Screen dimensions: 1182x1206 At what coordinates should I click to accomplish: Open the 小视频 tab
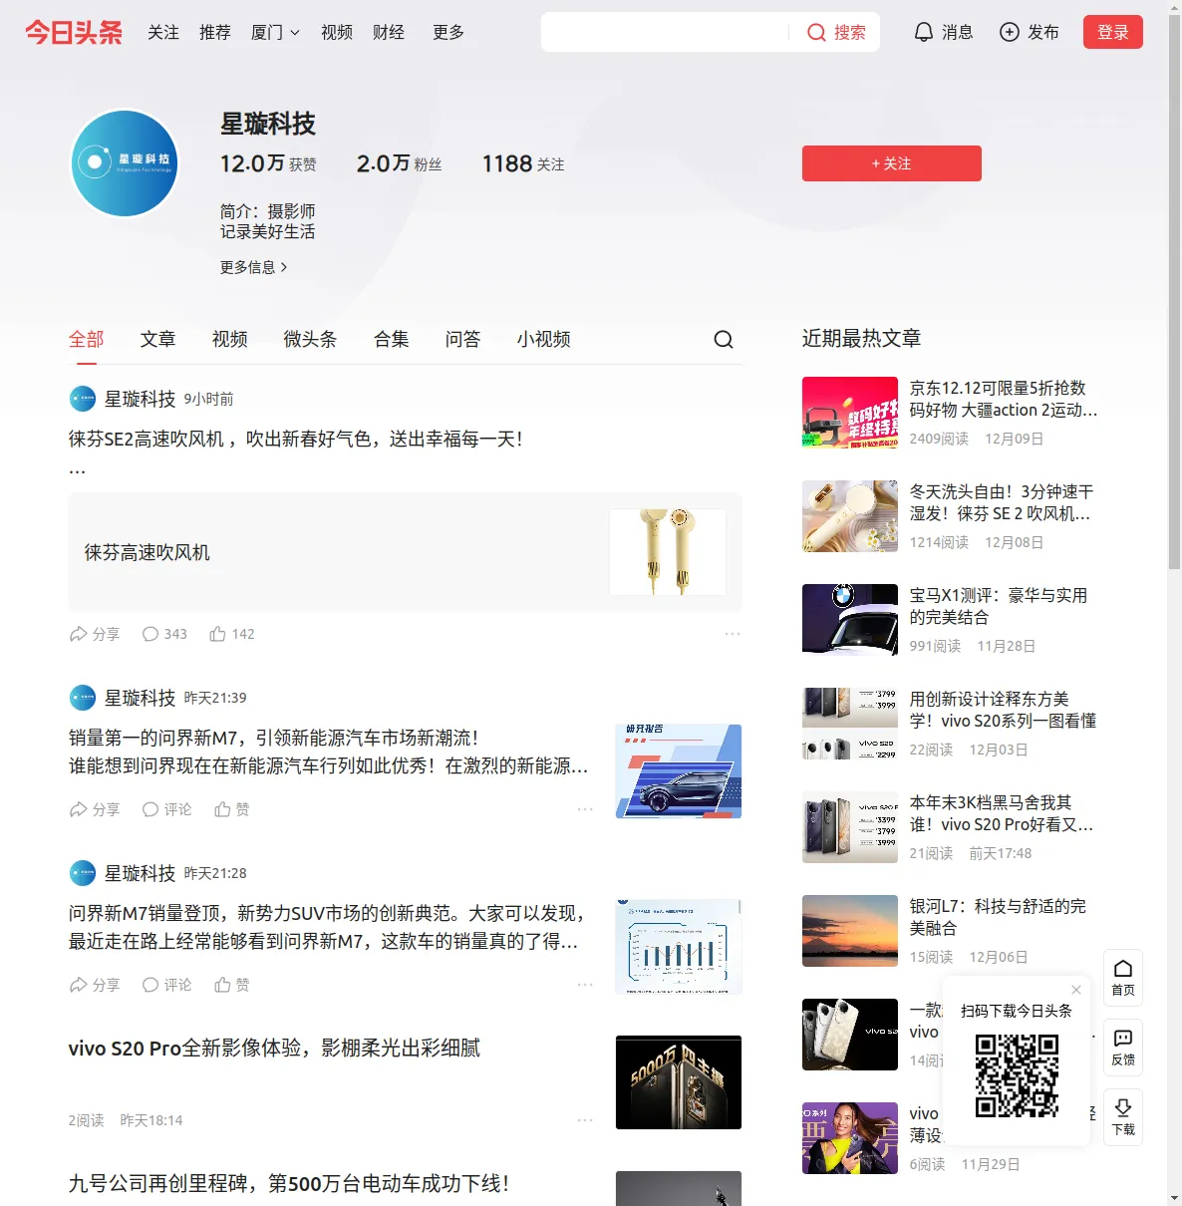[544, 339]
